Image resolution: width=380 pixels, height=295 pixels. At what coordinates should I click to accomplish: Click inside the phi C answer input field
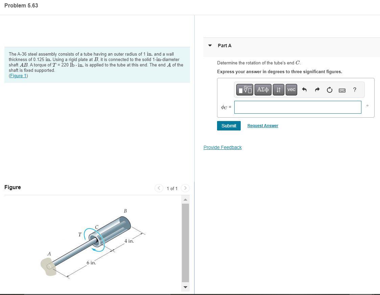click(x=298, y=107)
